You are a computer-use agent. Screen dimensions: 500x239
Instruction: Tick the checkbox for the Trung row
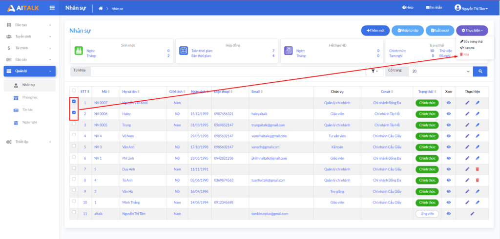click(x=74, y=124)
